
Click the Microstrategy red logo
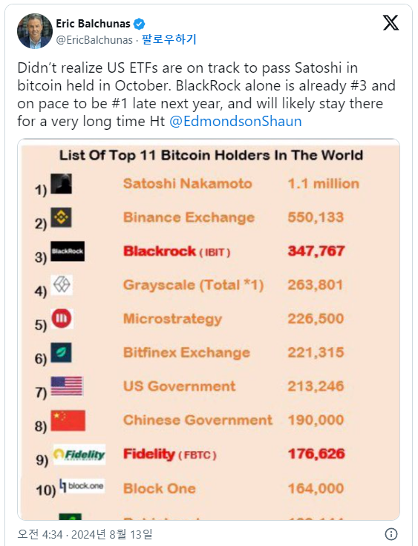[62, 318]
